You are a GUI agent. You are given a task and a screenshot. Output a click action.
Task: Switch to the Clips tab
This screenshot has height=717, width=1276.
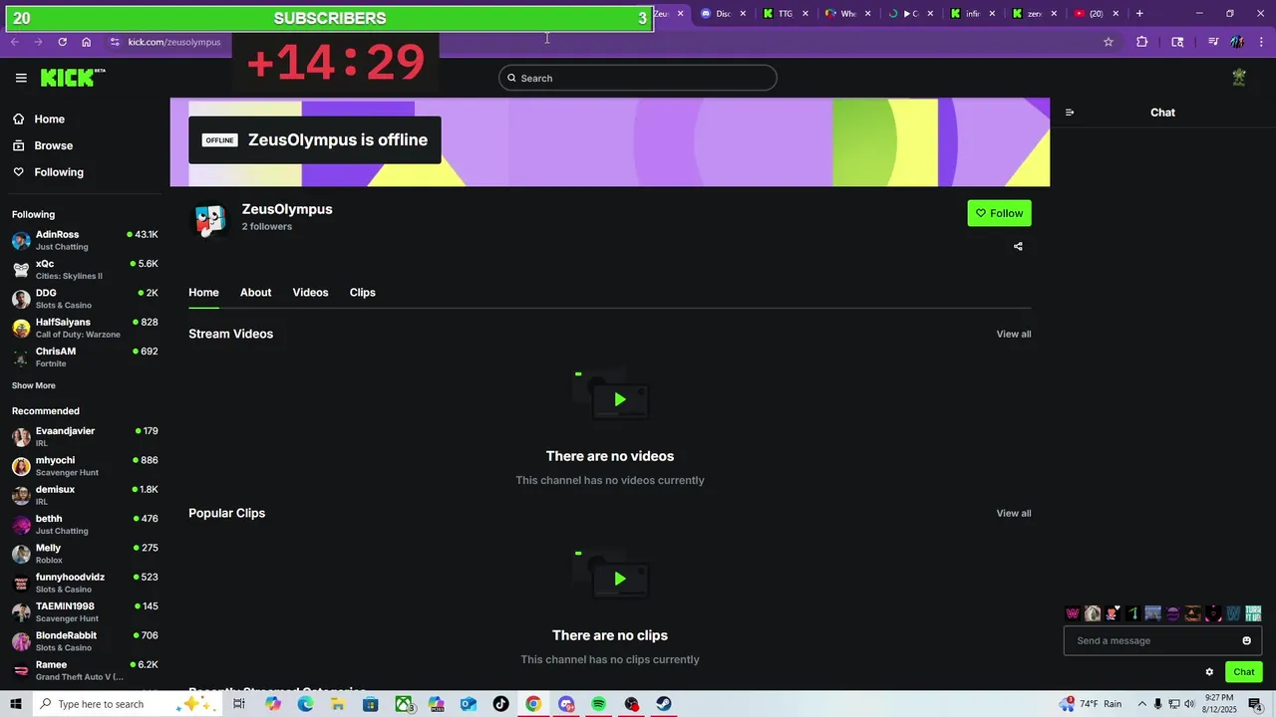point(363,292)
